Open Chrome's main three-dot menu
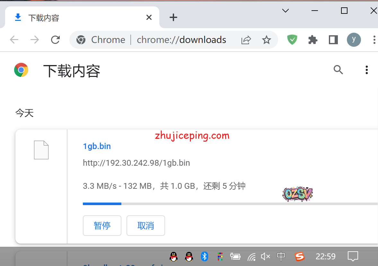378x266 pixels. point(374,40)
